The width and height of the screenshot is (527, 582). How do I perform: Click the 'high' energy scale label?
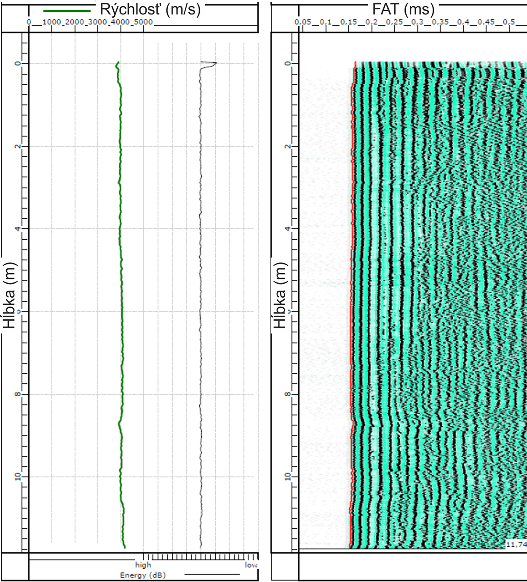click(x=143, y=565)
